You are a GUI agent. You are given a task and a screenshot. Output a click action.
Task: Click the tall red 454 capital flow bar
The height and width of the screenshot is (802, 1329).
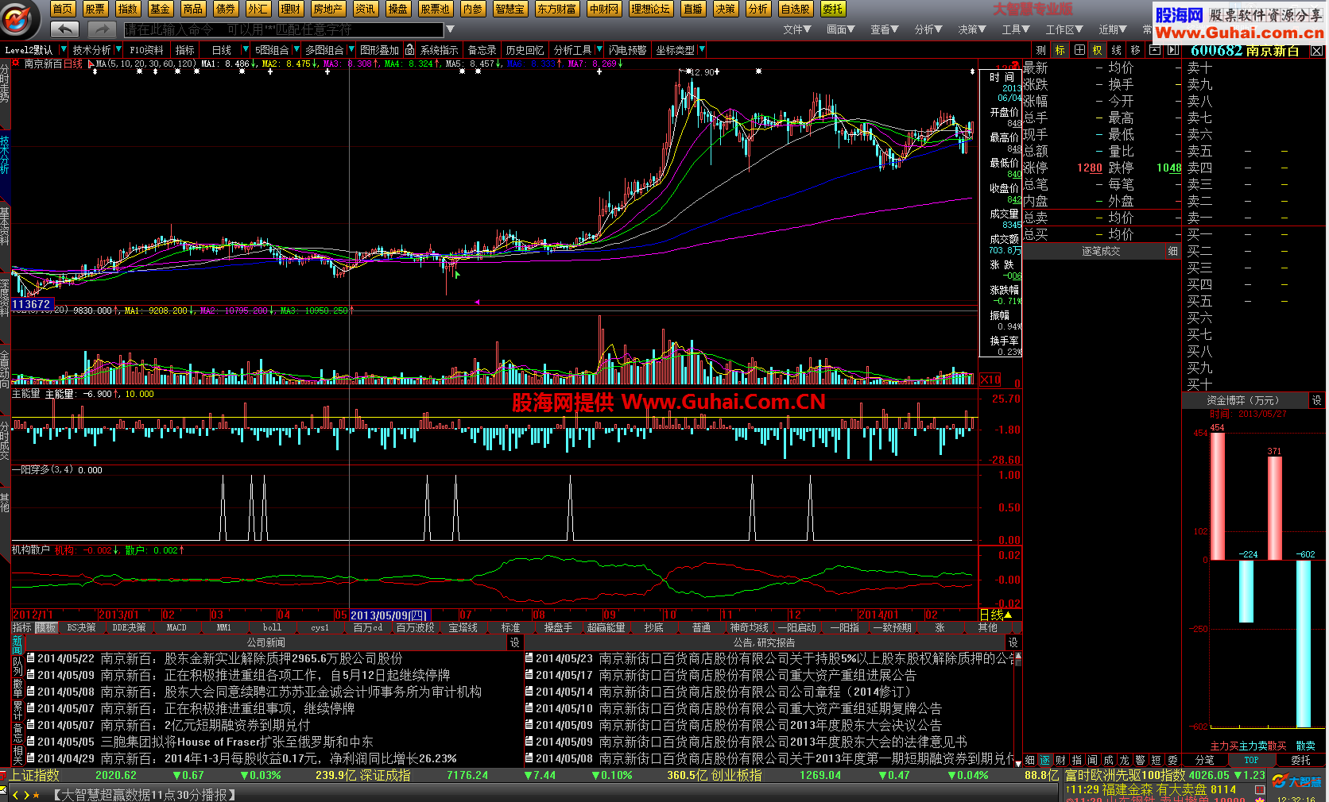(x=1217, y=496)
